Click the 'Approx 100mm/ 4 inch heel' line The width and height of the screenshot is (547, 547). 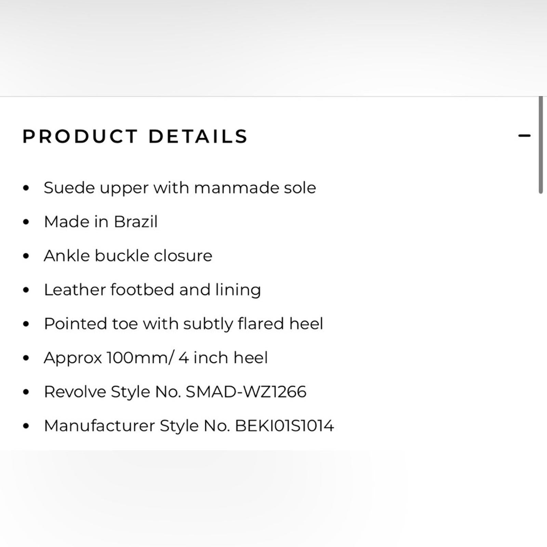156,358
